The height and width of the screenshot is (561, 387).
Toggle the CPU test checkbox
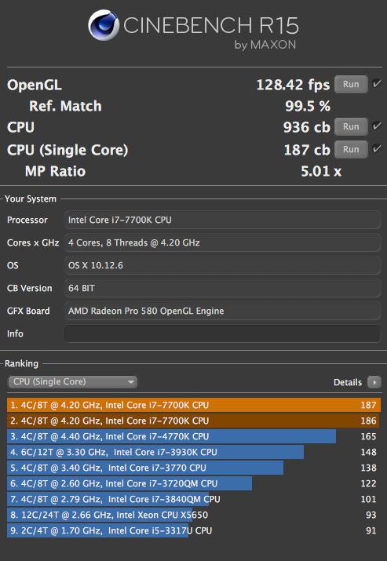377,126
